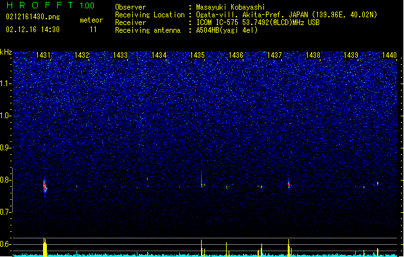Click the 1435 time marker

(x=197, y=55)
